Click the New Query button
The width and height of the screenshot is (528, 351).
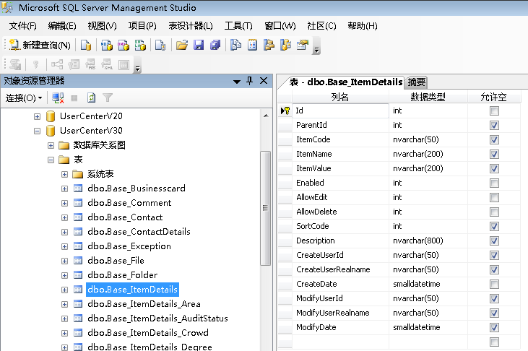tap(40, 45)
